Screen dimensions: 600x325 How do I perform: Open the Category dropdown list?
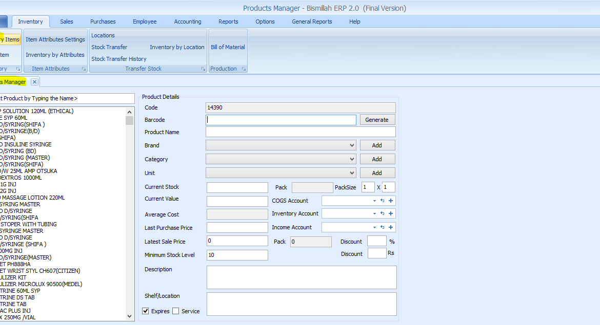[352, 159]
